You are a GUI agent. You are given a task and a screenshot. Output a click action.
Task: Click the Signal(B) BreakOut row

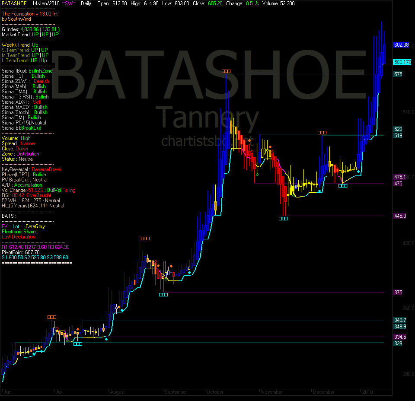pos(21,128)
